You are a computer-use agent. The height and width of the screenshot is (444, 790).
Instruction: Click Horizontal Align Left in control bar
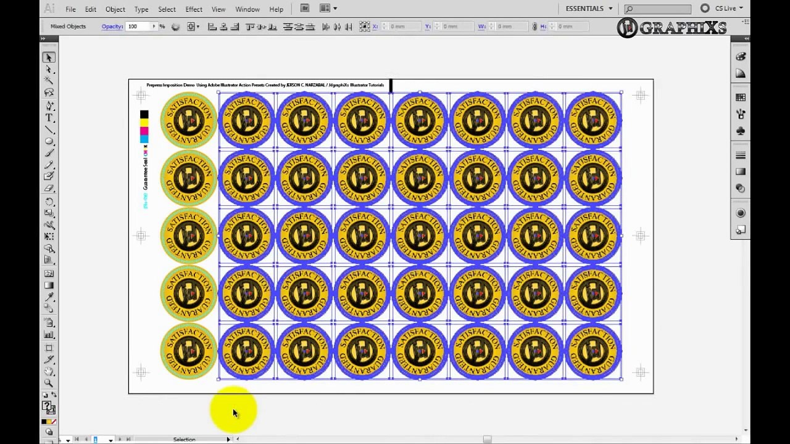pyautogui.click(x=212, y=27)
